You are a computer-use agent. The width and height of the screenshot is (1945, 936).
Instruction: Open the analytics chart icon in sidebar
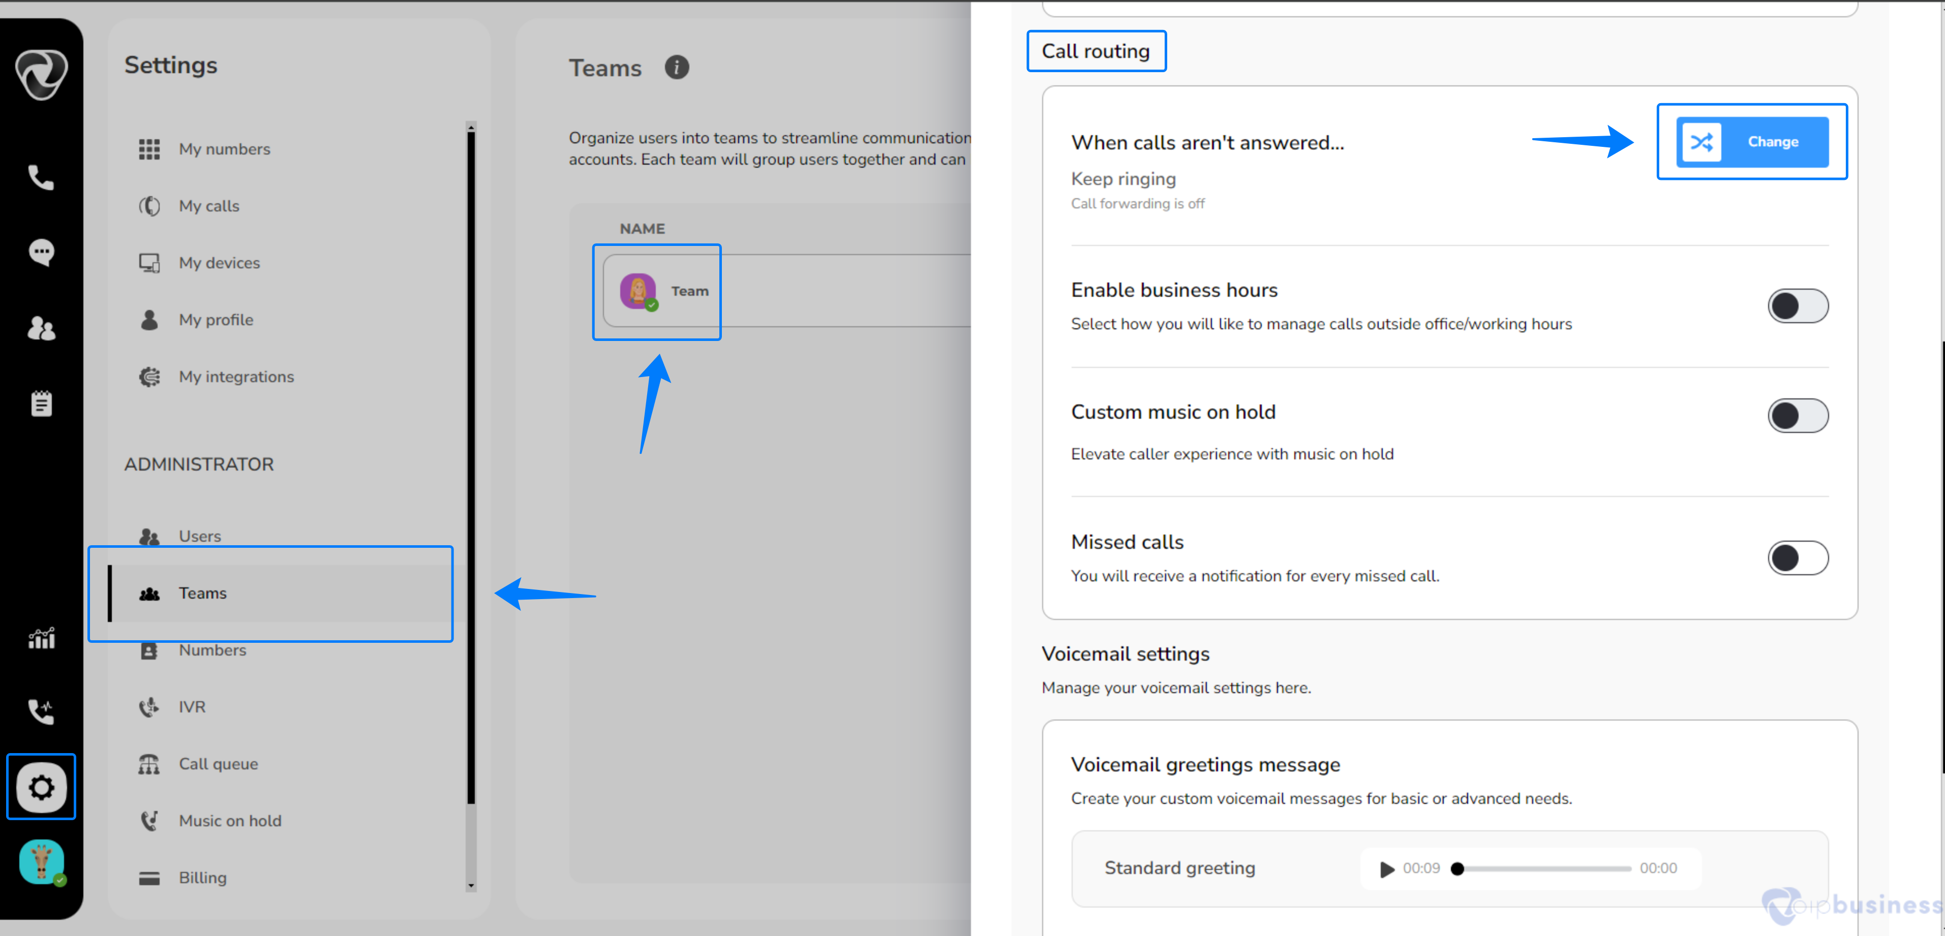[41, 638]
